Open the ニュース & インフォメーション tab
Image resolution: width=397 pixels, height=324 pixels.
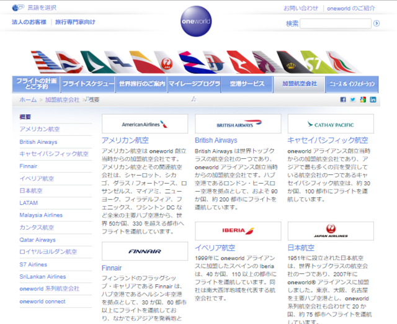pyautogui.click(x=352, y=84)
